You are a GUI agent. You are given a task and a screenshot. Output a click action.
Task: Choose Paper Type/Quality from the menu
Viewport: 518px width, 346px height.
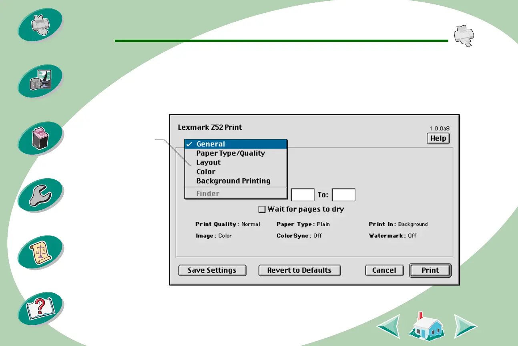(x=236, y=153)
